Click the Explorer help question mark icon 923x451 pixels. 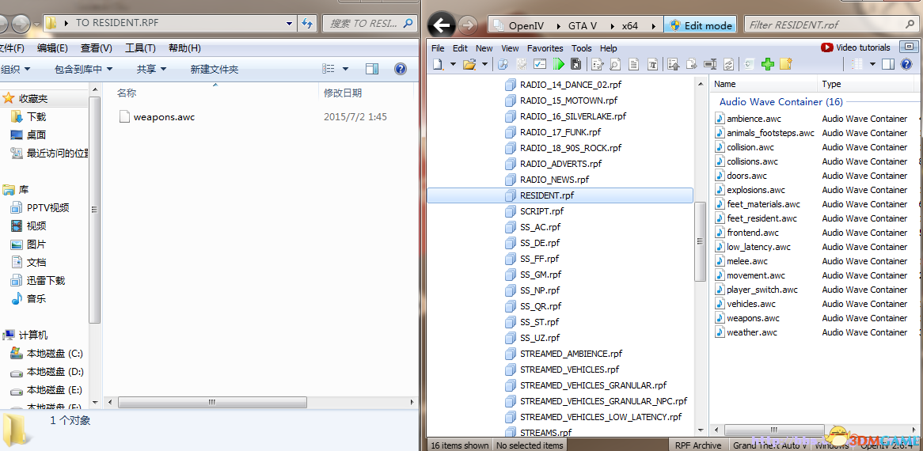coord(401,69)
